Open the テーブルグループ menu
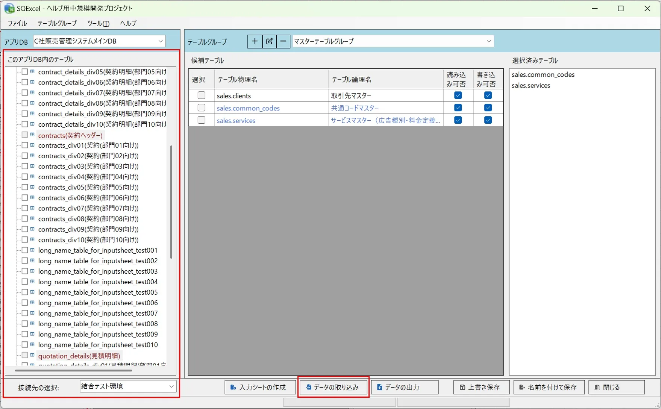Image resolution: width=661 pixels, height=409 pixels. [57, 23]
